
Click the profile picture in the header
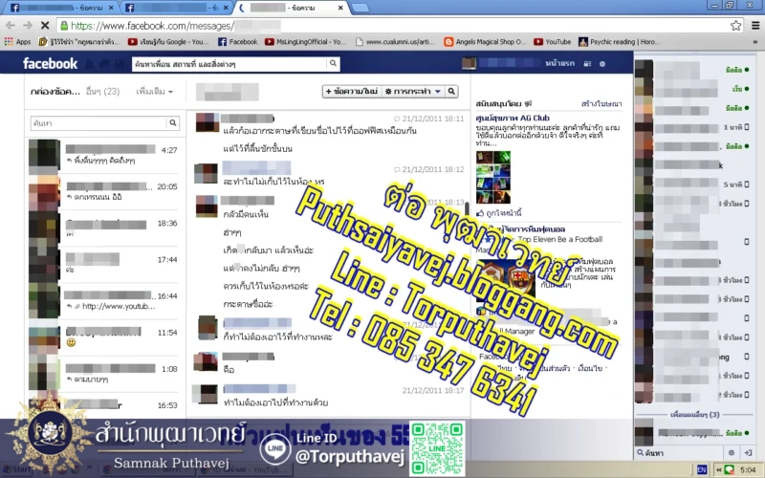(x=469, y=63)
